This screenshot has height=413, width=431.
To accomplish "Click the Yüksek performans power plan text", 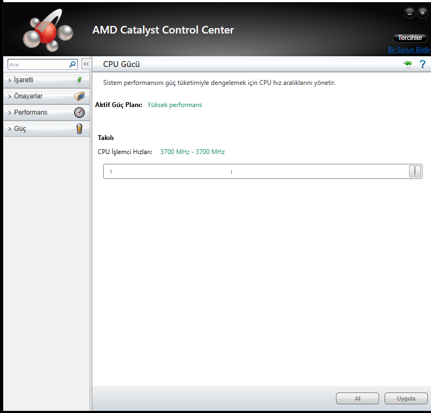I will pyautogui.click(x=174, y=105).
